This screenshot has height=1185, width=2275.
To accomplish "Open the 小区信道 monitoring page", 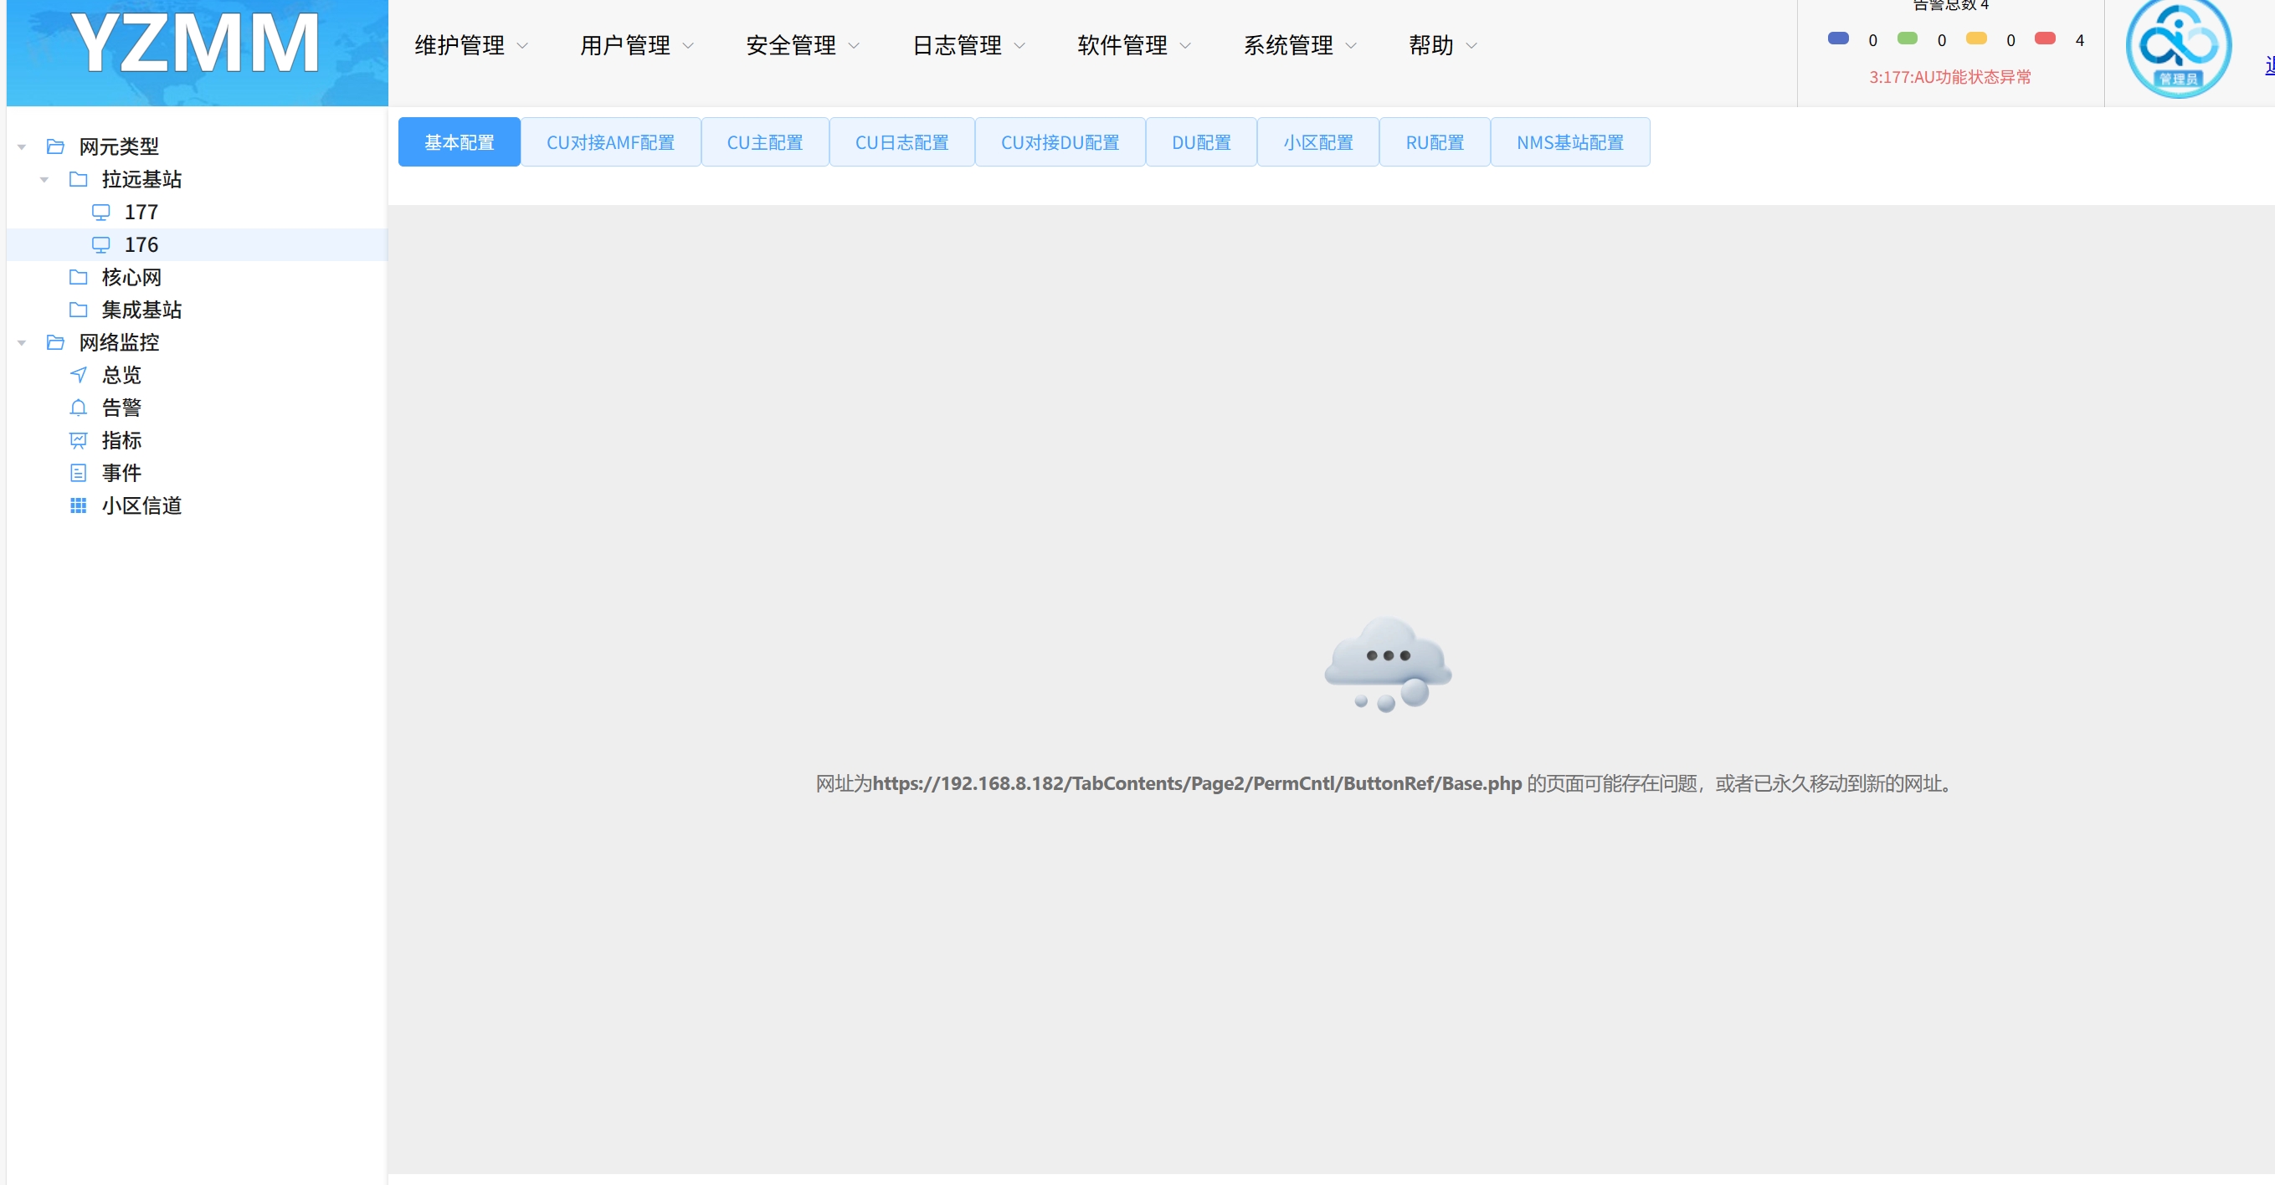I will tap(141, 505).
